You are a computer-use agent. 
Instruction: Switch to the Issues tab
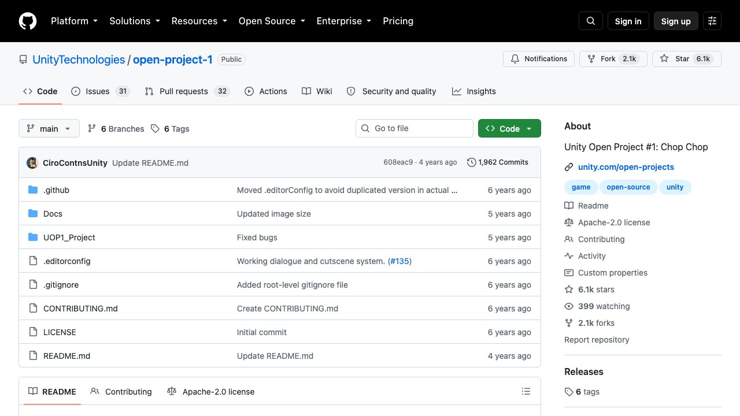click(x=101, y=91)
